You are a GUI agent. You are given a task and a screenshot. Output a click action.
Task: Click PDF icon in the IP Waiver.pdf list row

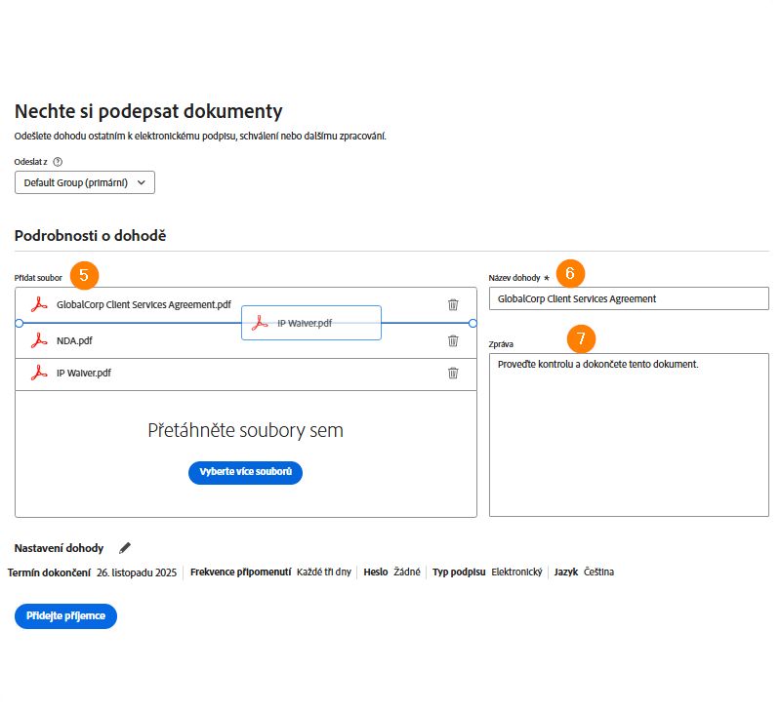pyautogui.click(x=39, y=373)
